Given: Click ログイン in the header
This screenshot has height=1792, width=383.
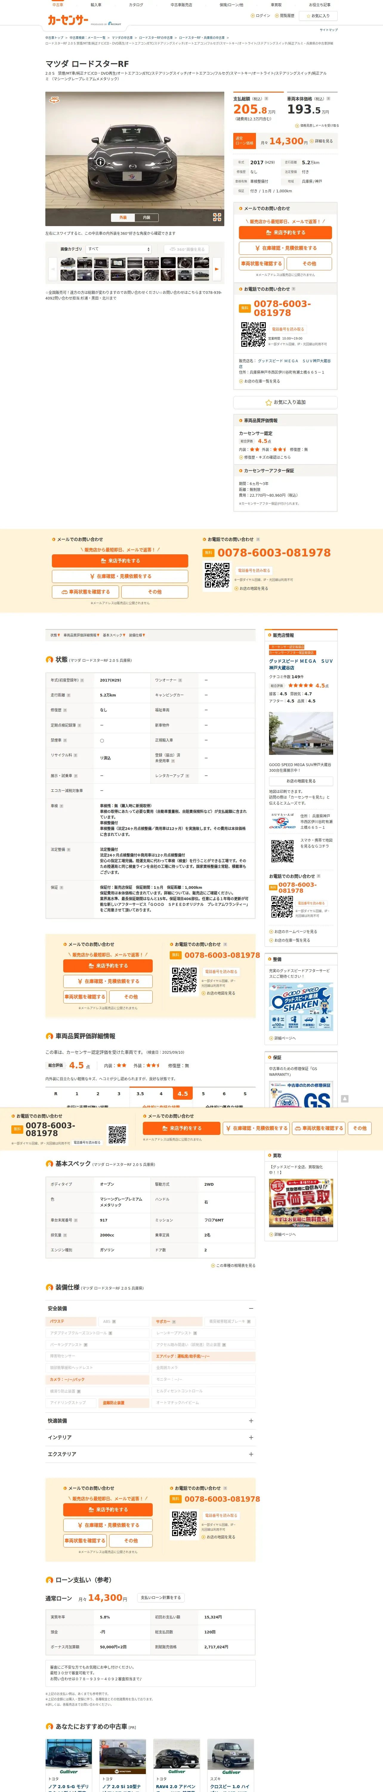Looking at the screenshot, I should [x=261, y=15].
